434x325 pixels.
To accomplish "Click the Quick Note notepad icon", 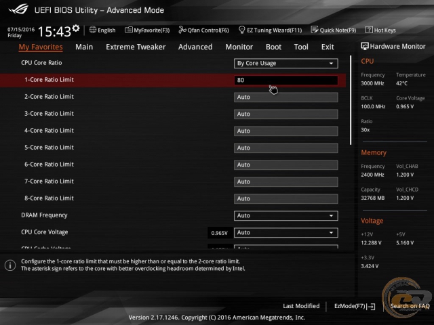I will pos(315,30).
